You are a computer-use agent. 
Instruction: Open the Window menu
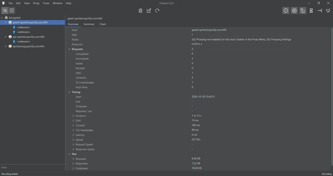point(57,3)
